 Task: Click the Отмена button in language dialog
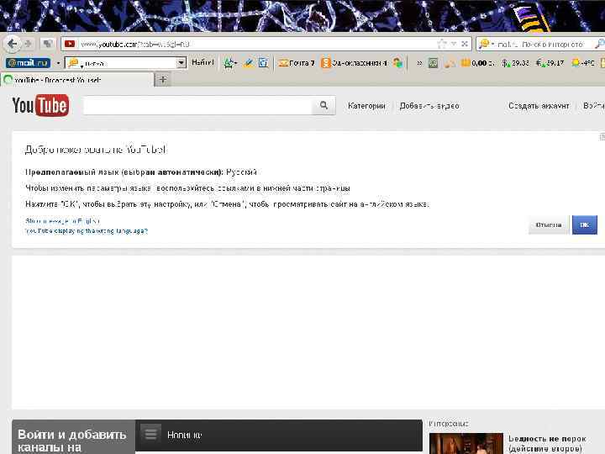point(548,225)
